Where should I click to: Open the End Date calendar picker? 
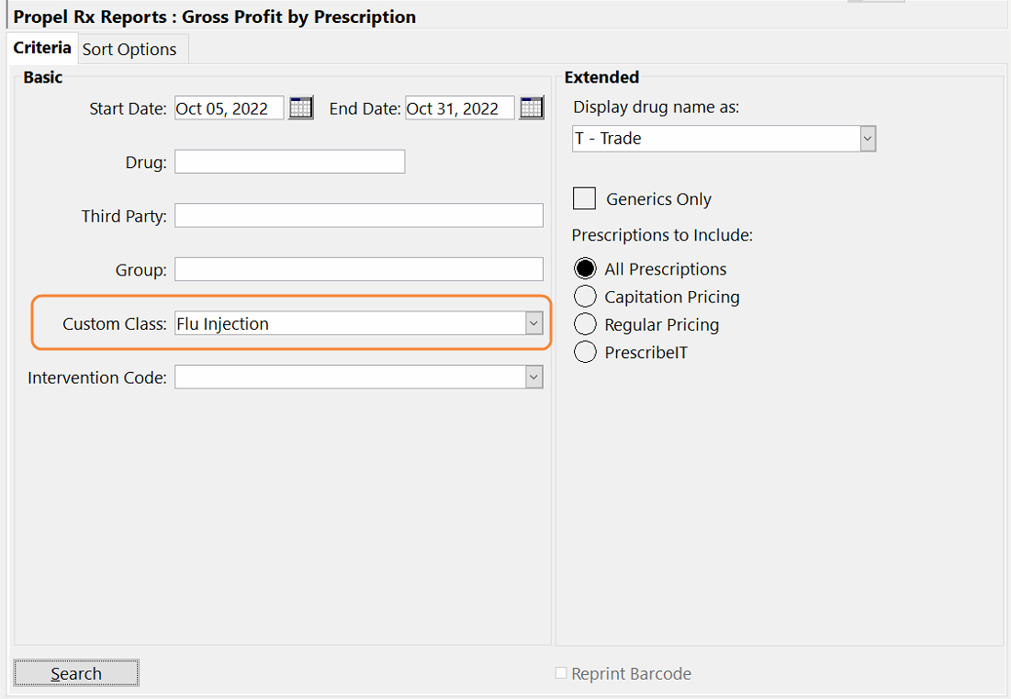tap(532, 108)
